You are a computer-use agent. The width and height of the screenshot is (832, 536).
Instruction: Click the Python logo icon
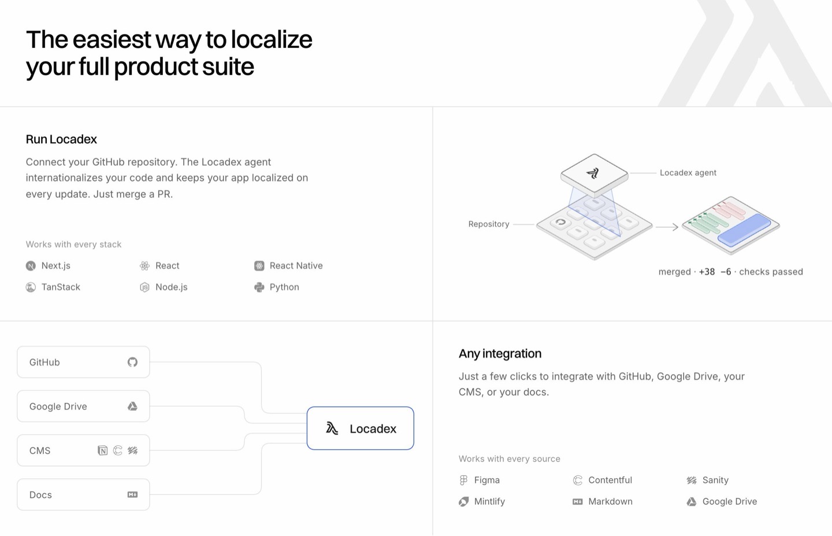tap(259, 287)
